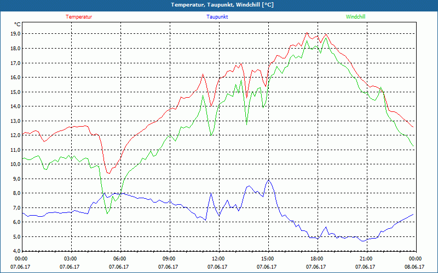This screenshot has height=273, width=438.
Task: Click the 15:00 x-axis time label
Action: tap(267, 258)
